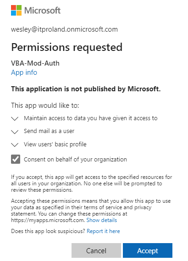Accept the requested permissions

point(148,250)
